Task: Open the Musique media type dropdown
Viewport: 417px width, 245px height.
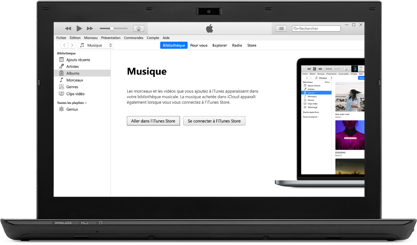Action: click(95, 46)
